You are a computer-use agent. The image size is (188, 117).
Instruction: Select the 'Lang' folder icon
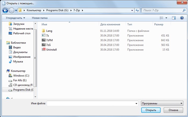(x=44, y=31)
